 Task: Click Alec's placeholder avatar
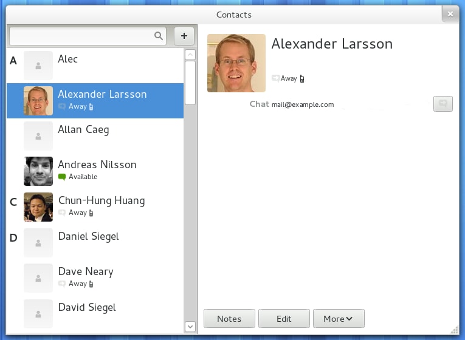(x=38, y=66)
